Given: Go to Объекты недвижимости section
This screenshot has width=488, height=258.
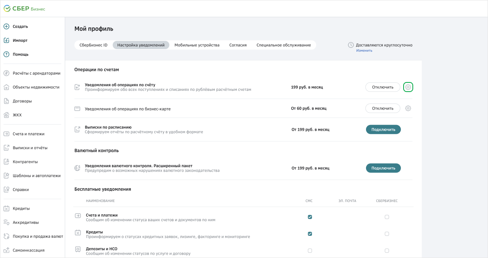Looking at the screenshot, I should tap(36, 87).
